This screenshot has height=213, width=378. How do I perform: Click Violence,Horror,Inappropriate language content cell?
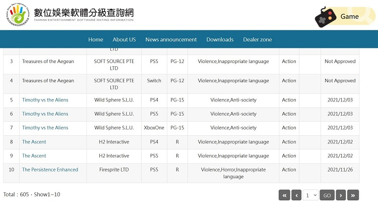[x=233, y=173]
